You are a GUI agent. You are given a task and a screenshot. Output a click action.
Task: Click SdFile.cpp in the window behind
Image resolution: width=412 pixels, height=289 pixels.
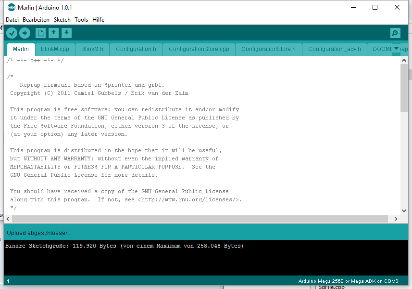point(331,287)
